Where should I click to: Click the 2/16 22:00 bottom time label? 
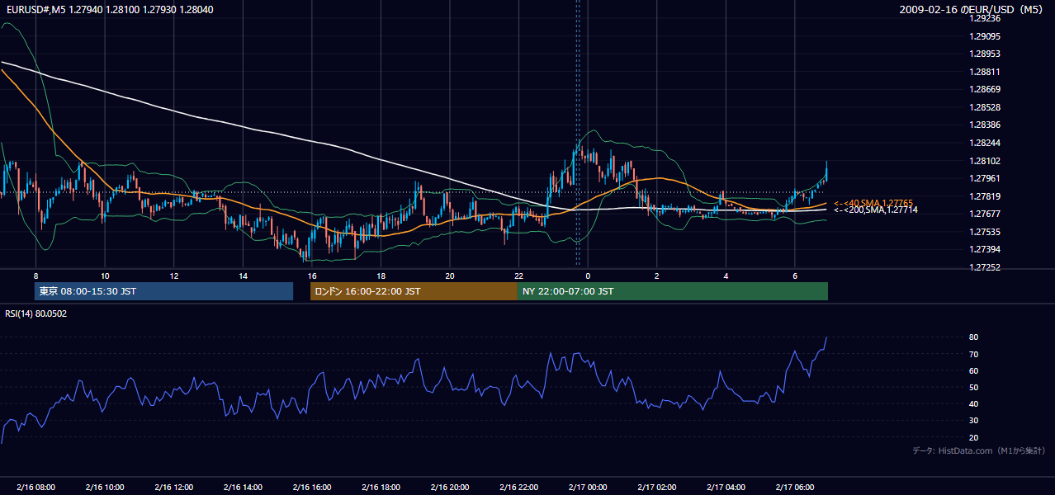pyautogui.click(x=518, y=487)
